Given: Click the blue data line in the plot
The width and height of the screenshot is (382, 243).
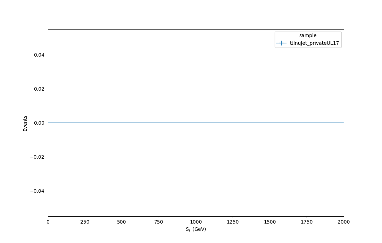Looking at the screenshot, I should tap(196, 123).
